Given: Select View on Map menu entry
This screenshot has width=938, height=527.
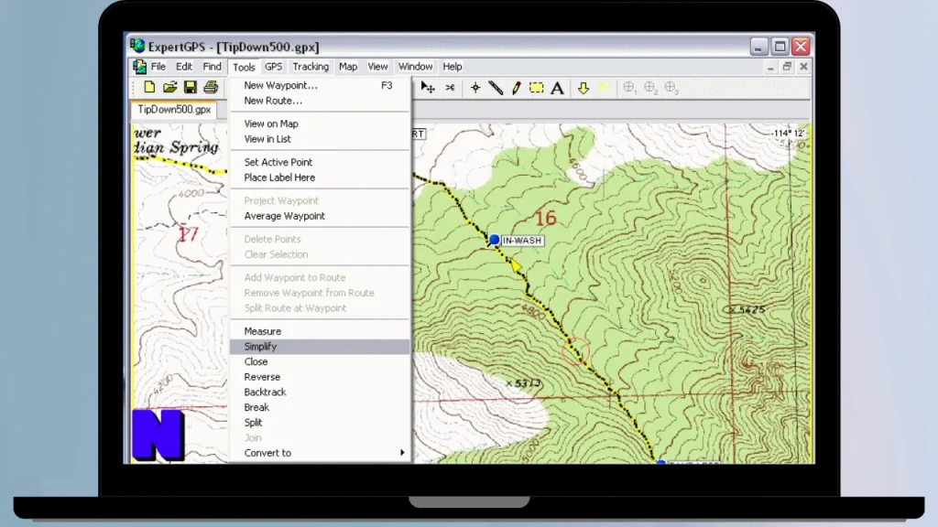Looking at the screenshot, I should click(320, 124).
